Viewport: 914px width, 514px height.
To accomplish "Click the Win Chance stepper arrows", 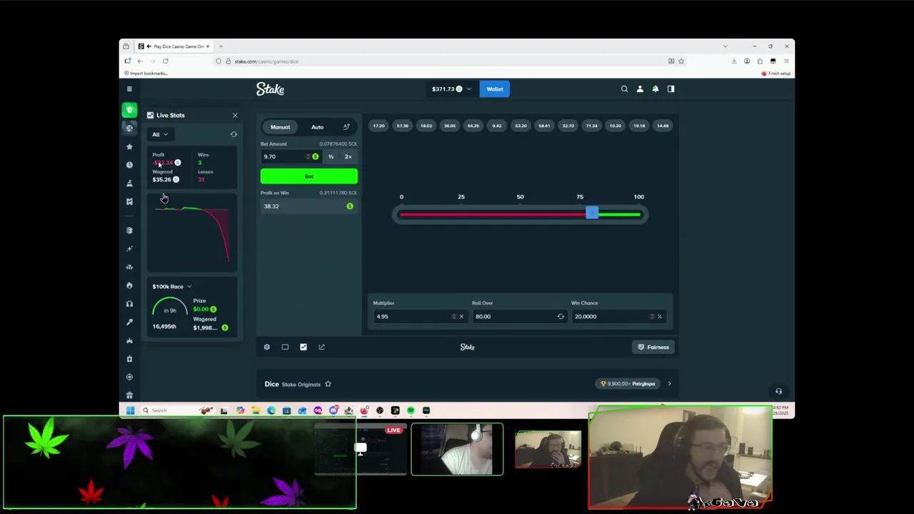I will [651, 316].
